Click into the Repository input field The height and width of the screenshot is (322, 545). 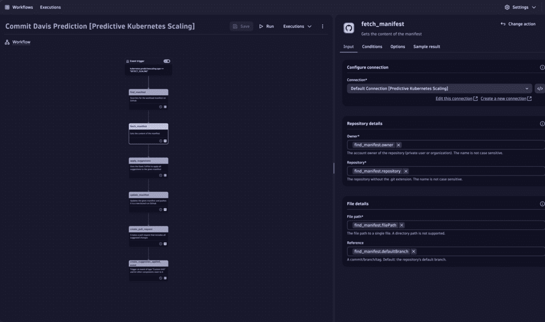[446, 171]
